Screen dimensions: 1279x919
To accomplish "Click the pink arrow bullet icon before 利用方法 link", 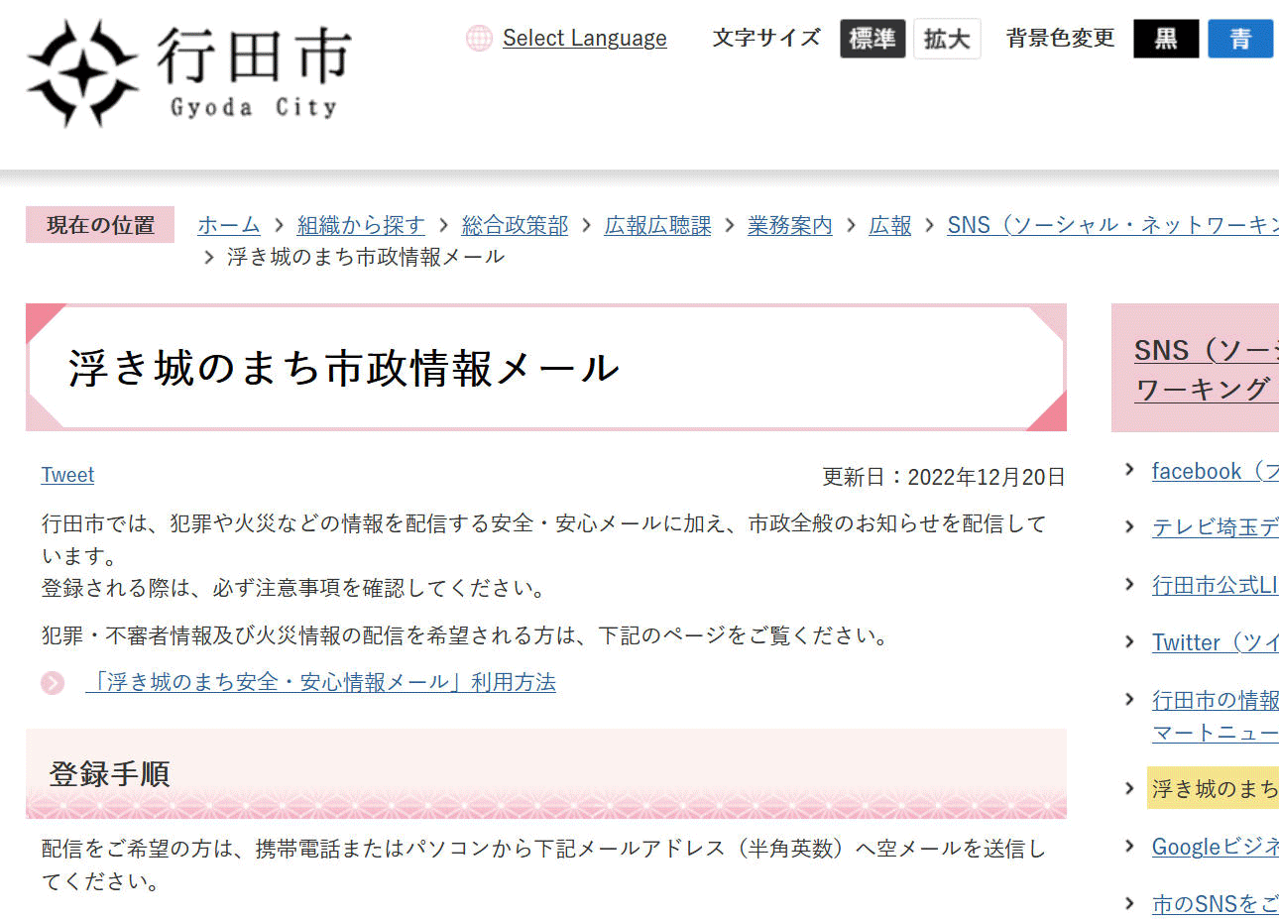I will pos(53,683).
